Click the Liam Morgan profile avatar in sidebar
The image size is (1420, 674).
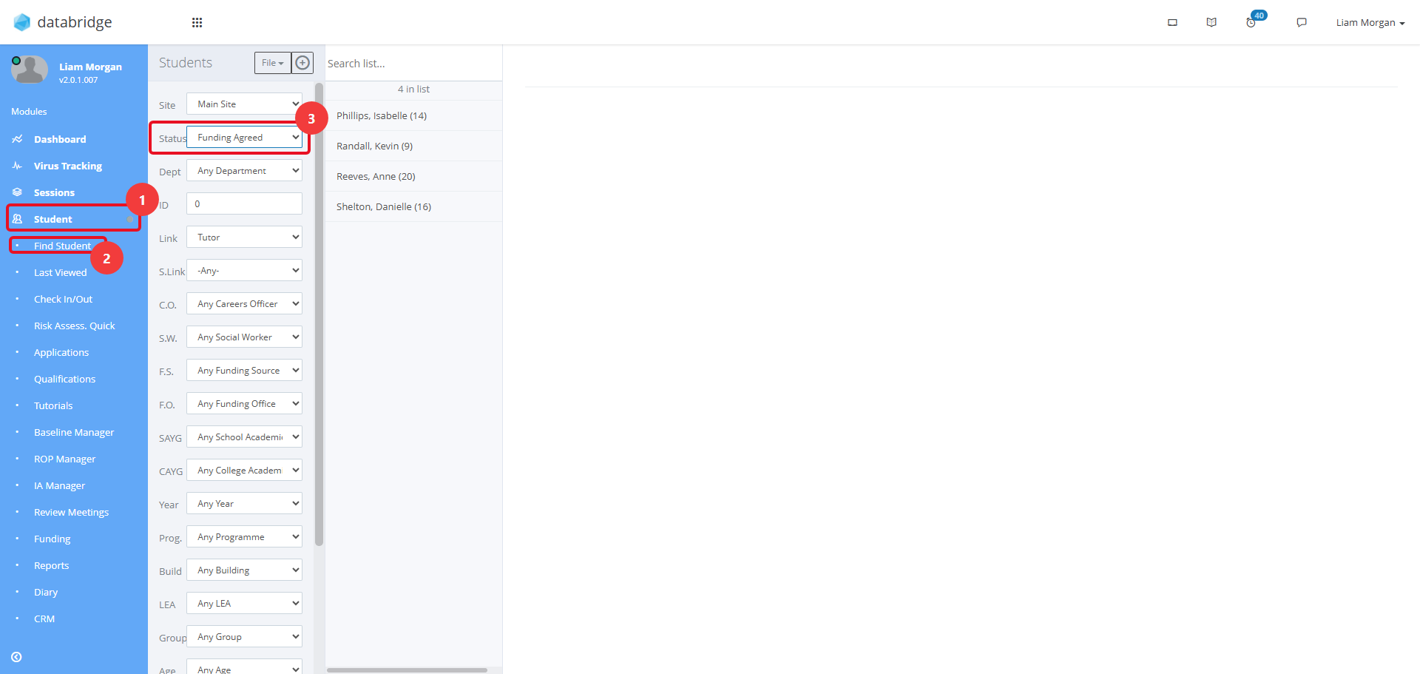point(30,70)
